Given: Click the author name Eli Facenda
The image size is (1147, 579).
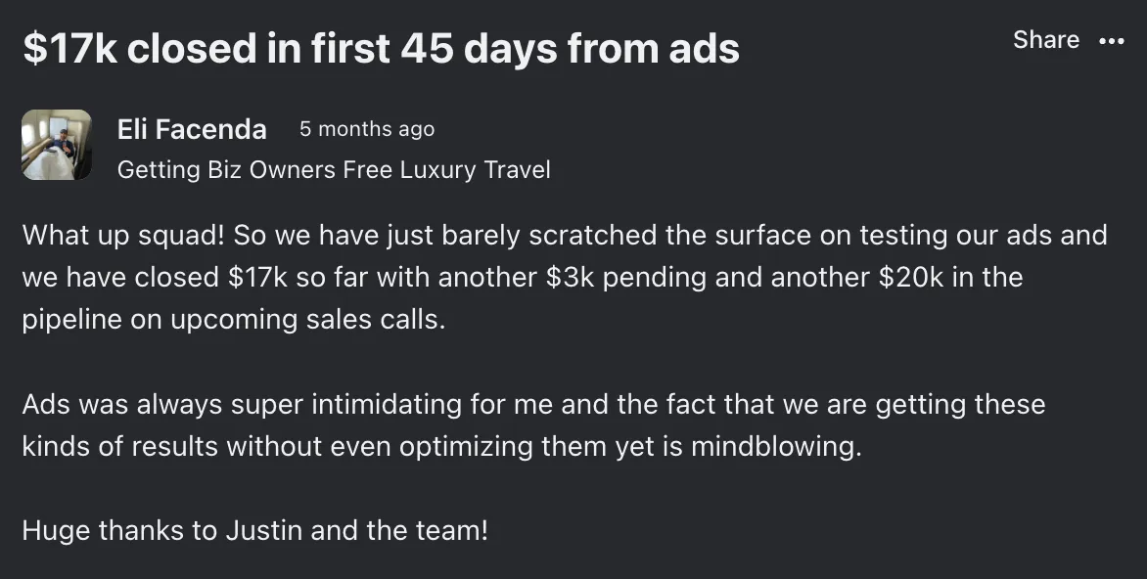Looking at the screenshot, I should (192, 129).
